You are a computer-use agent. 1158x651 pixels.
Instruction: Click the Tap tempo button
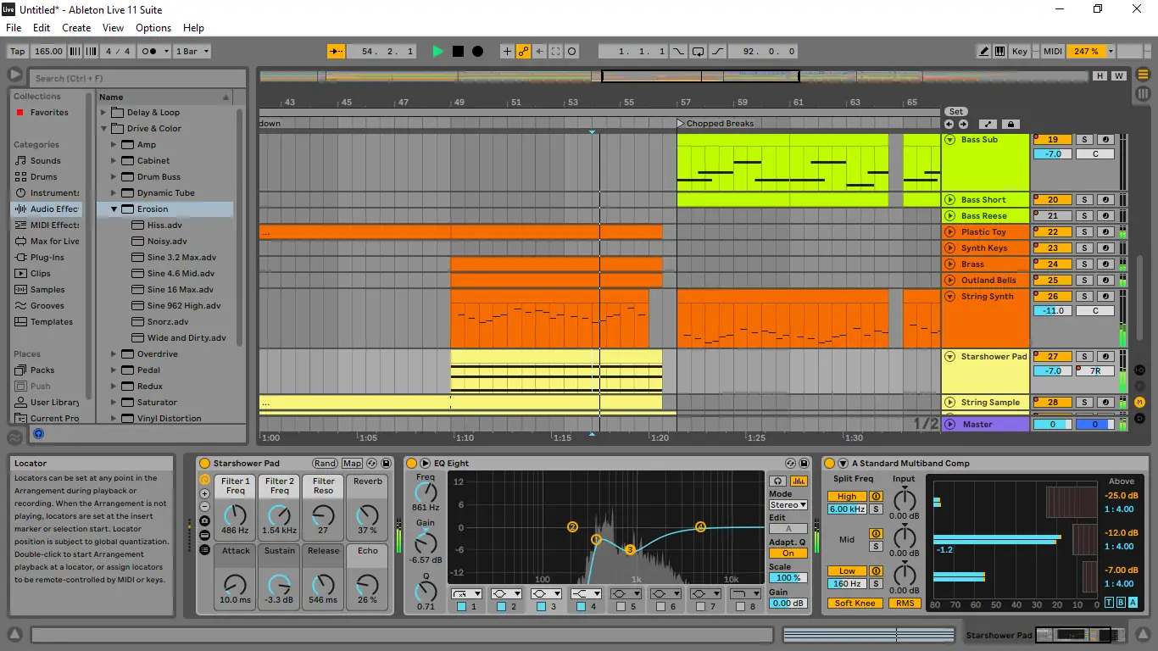[18, 52]
